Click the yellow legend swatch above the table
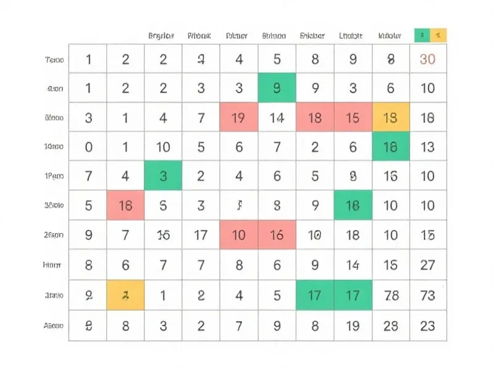Screen dimensions: 494x370 (438, 35)
